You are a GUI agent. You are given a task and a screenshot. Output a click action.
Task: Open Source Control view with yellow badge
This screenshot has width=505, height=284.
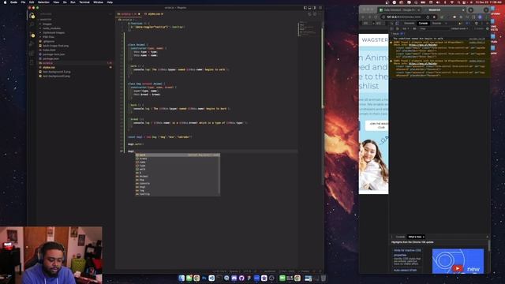[x=32, y=35]
